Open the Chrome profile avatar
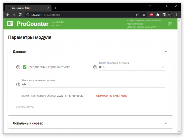Image resolution: width=185 pixels, height=138 pixels. tap(170, 15)
